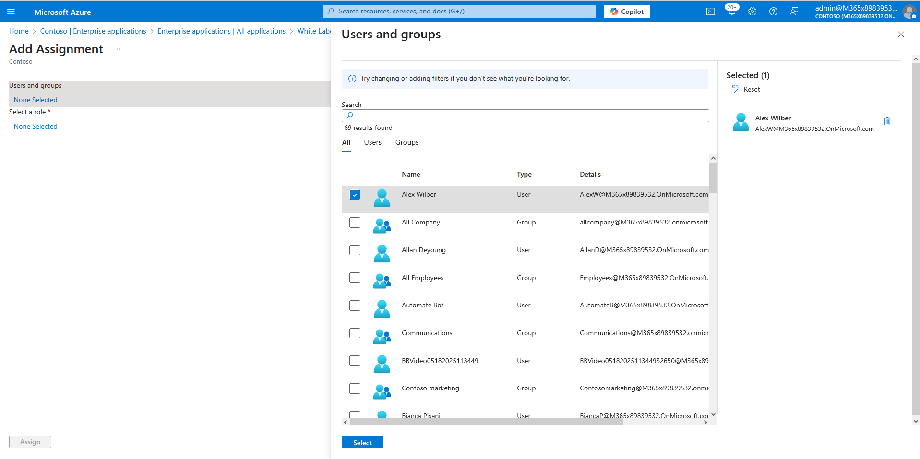Uncheck the Alex Wilber checkbox
The height and width of the screenshot is (459, 920).
coord(355,195)
